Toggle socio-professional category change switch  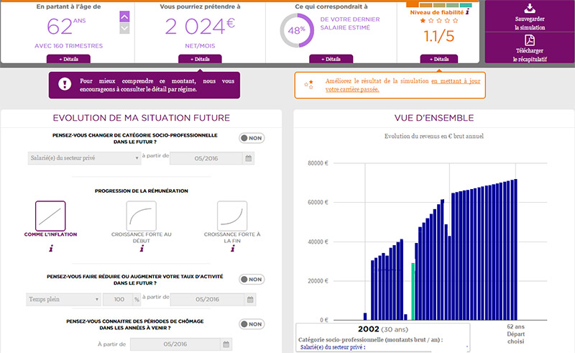[x=252, y=138]
